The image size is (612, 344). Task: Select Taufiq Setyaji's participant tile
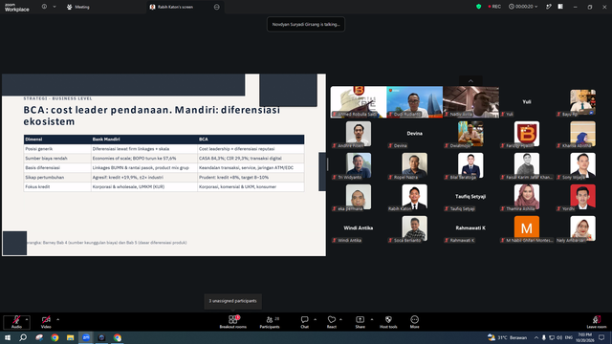pos(470,197)
